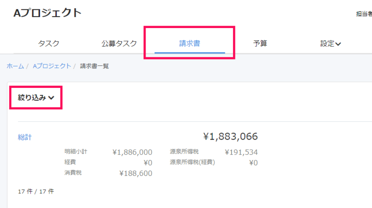Switch to the 公募タスク tab
The height and width of the screenshot is (208, 372).
pyautogui.click(x=119, y=44)
